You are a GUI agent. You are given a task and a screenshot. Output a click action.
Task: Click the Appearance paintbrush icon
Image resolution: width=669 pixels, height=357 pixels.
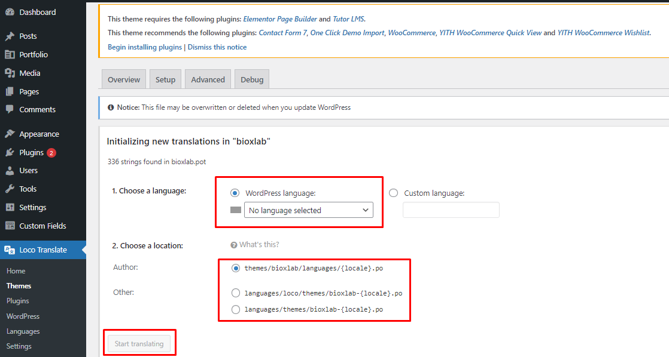coord(10,134)
